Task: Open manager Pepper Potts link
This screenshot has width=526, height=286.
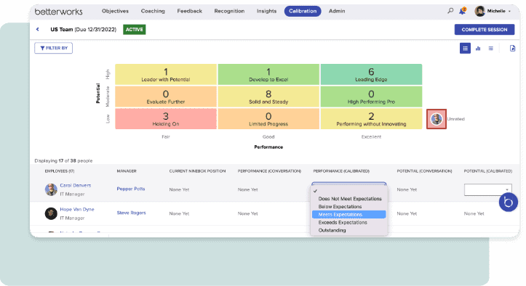Action: [131, 189]
